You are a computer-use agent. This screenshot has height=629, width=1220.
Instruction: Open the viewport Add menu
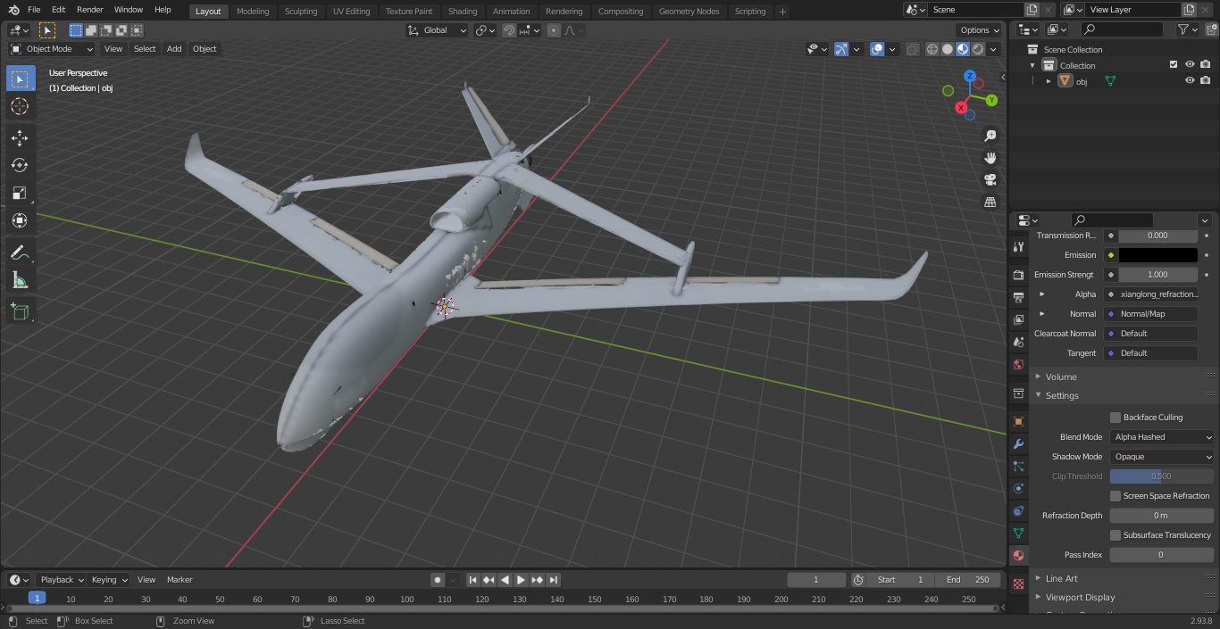click(174, 49)
